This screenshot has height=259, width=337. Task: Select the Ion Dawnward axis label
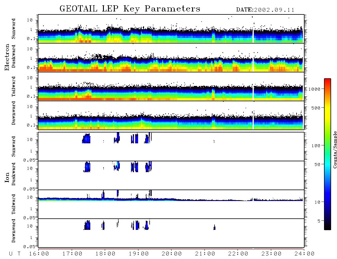click(14, 231)
